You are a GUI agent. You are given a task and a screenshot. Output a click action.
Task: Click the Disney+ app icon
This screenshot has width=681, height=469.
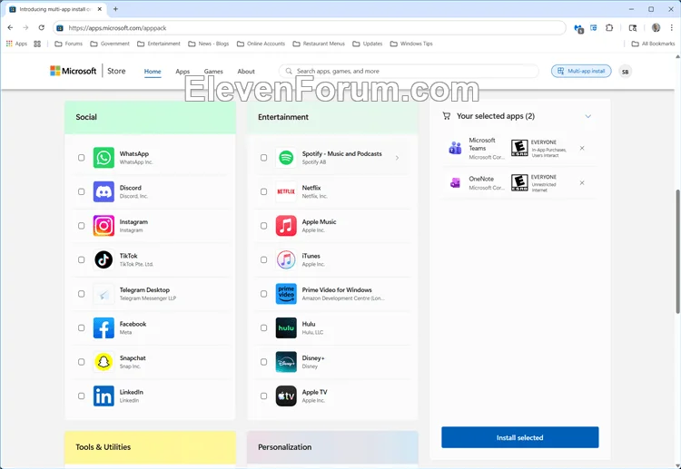pos(286,362)
